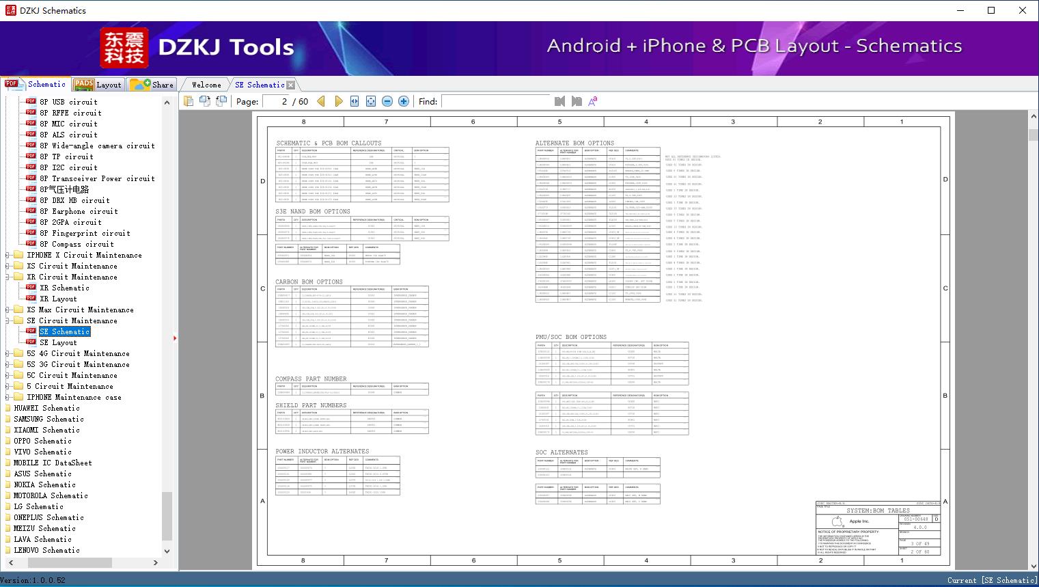Close the SE Schematic tab
The image size is (1039, 587).
[x=291, y=85]
